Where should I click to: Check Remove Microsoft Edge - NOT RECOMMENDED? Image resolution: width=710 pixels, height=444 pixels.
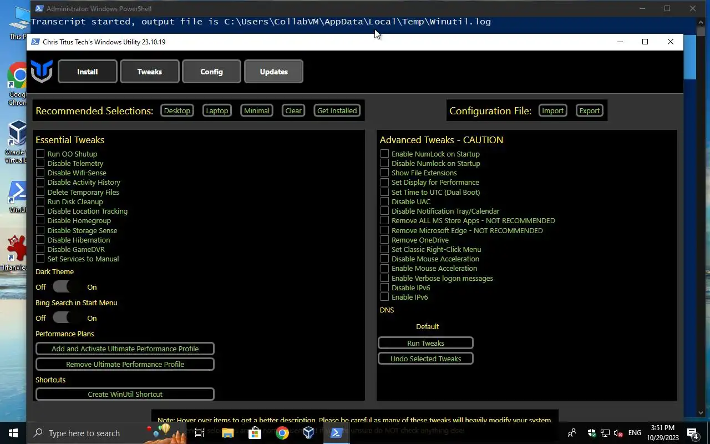[384, 230]
